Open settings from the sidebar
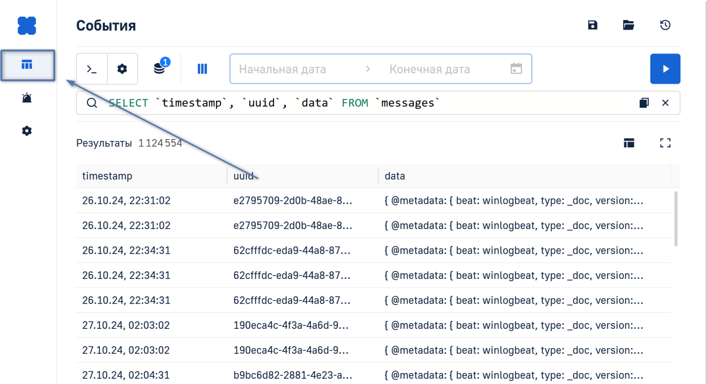707x384 pixels. 27,131
